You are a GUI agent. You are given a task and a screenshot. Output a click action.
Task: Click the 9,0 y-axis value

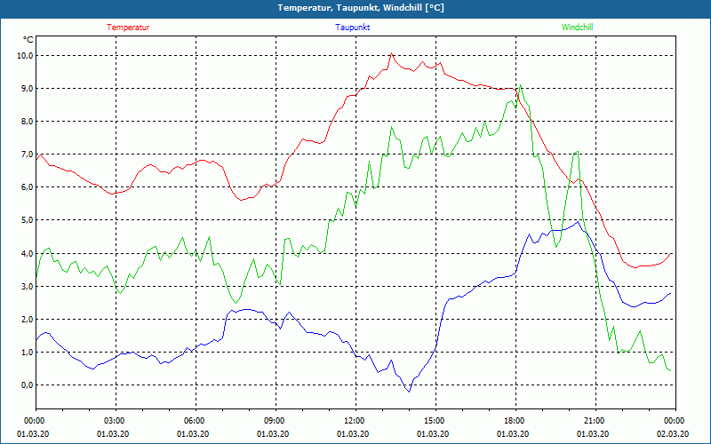[x=28, y=88]
